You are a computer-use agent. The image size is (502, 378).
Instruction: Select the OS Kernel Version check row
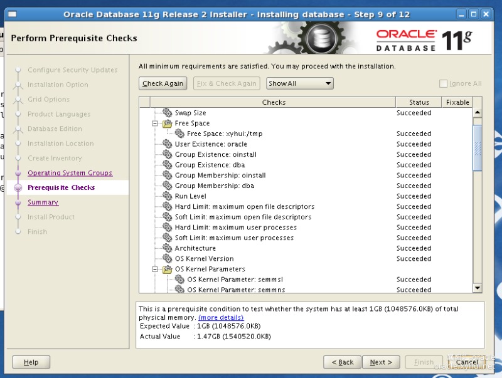[306, 258]
